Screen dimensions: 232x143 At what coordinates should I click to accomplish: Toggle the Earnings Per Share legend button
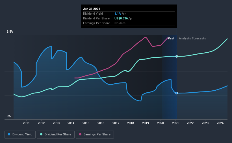pyautogui.click(x=95, y=135)
